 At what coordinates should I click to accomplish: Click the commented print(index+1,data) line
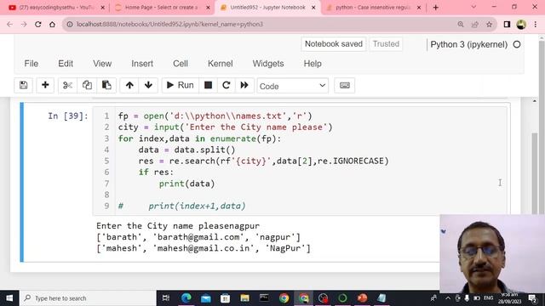(x=181, y=206)
